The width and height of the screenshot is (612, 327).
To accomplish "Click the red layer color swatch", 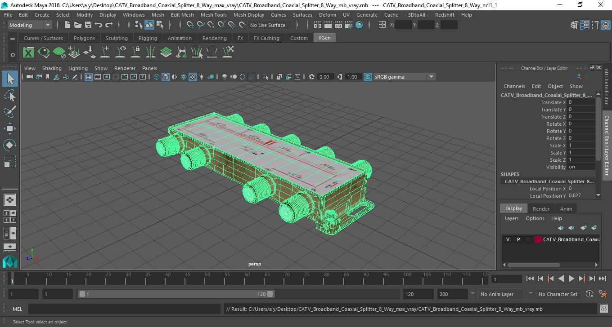I will point(538,239).
